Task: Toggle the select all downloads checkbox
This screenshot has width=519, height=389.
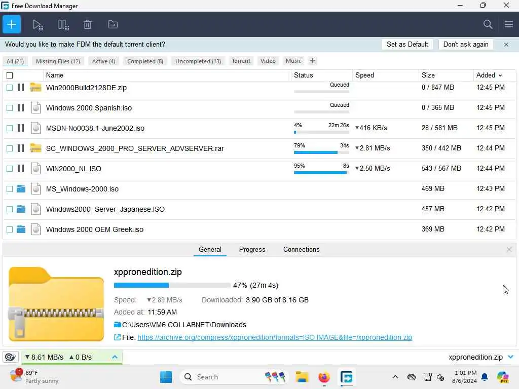Action: [x=10, y=75]
